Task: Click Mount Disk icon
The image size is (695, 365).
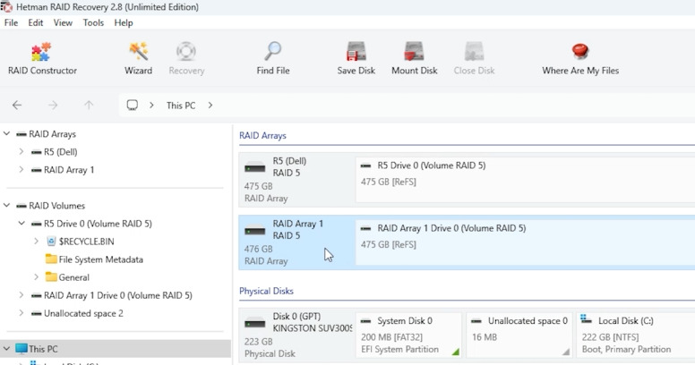Action: pos(414,51)
